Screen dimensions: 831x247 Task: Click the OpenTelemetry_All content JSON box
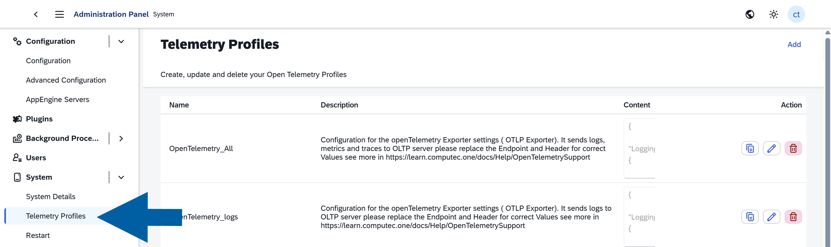(639, 148)
